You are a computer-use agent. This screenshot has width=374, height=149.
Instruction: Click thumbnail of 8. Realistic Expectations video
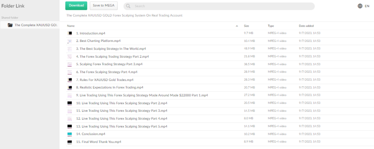pos(70,87)
